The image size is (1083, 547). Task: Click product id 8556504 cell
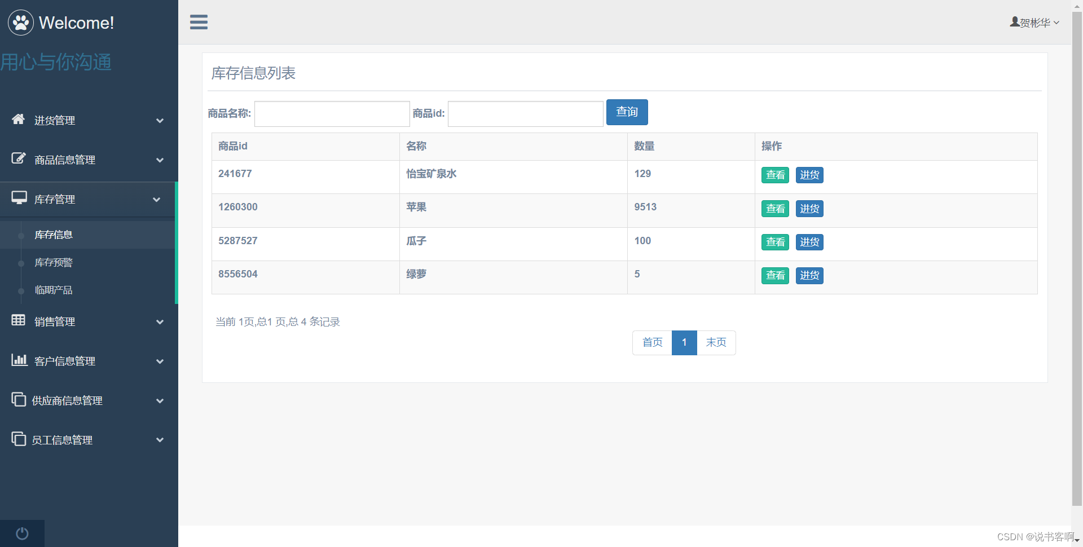[x=306, y=277]
